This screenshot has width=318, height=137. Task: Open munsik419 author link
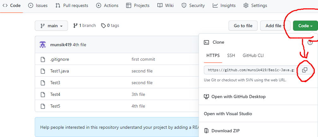pyautogui.click(x=61, y=45)
